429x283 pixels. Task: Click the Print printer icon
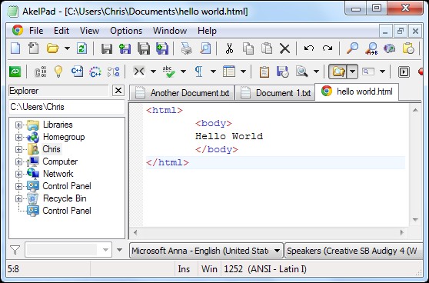pyautogui.click(x=186, y=48)
